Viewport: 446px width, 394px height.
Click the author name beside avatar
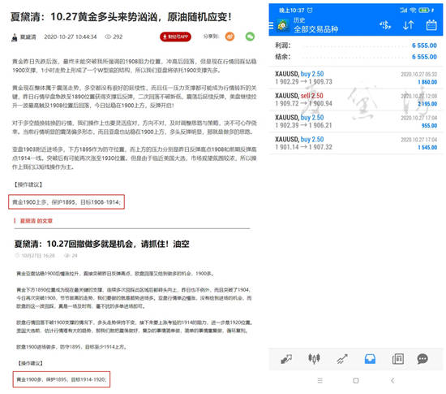coord(28,37)
